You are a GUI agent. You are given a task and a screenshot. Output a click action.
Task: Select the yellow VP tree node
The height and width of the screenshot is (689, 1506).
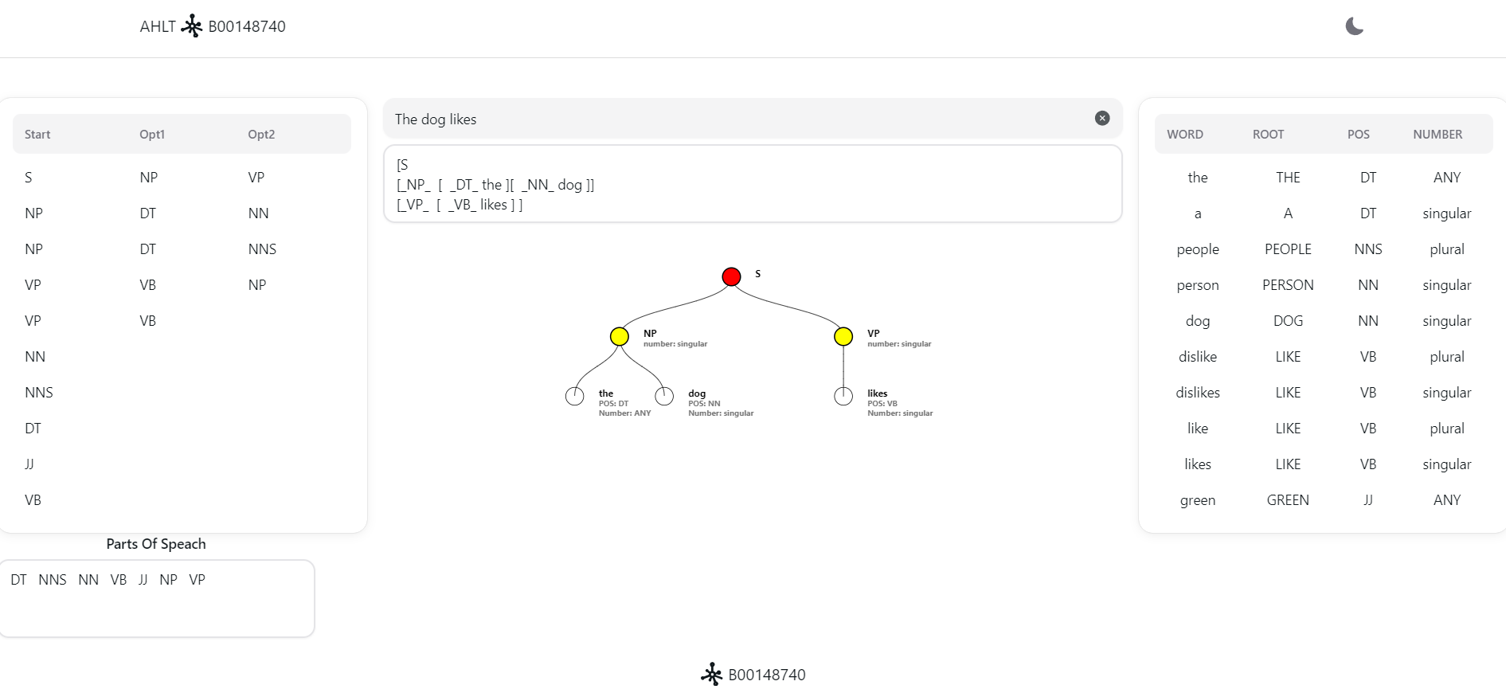tap(843, 336)
